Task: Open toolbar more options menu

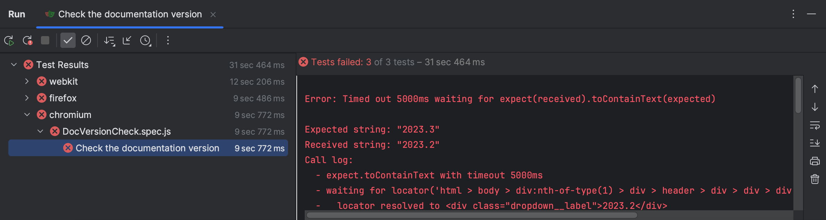Action: [168, 41]
